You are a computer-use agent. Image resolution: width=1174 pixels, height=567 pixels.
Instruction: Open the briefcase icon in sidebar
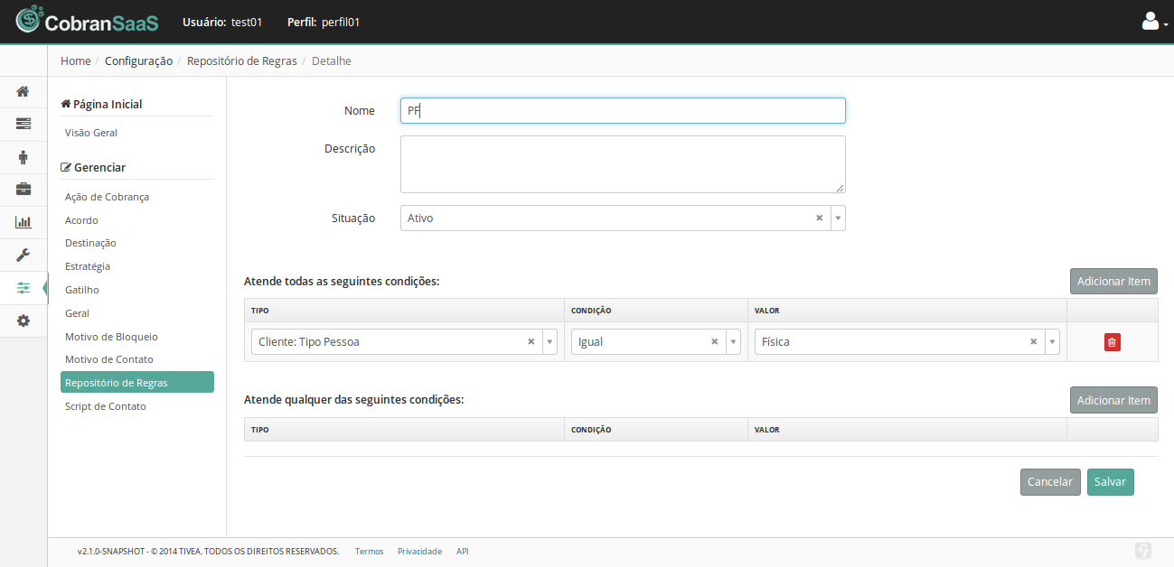coord(23,190)
